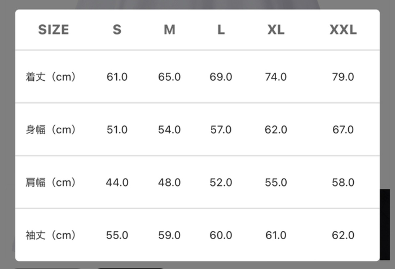The height and width of the screenshot is (269, 395).
Task: Click the 身幅 value 57.0 for size L
Action: tap(221, 130)
